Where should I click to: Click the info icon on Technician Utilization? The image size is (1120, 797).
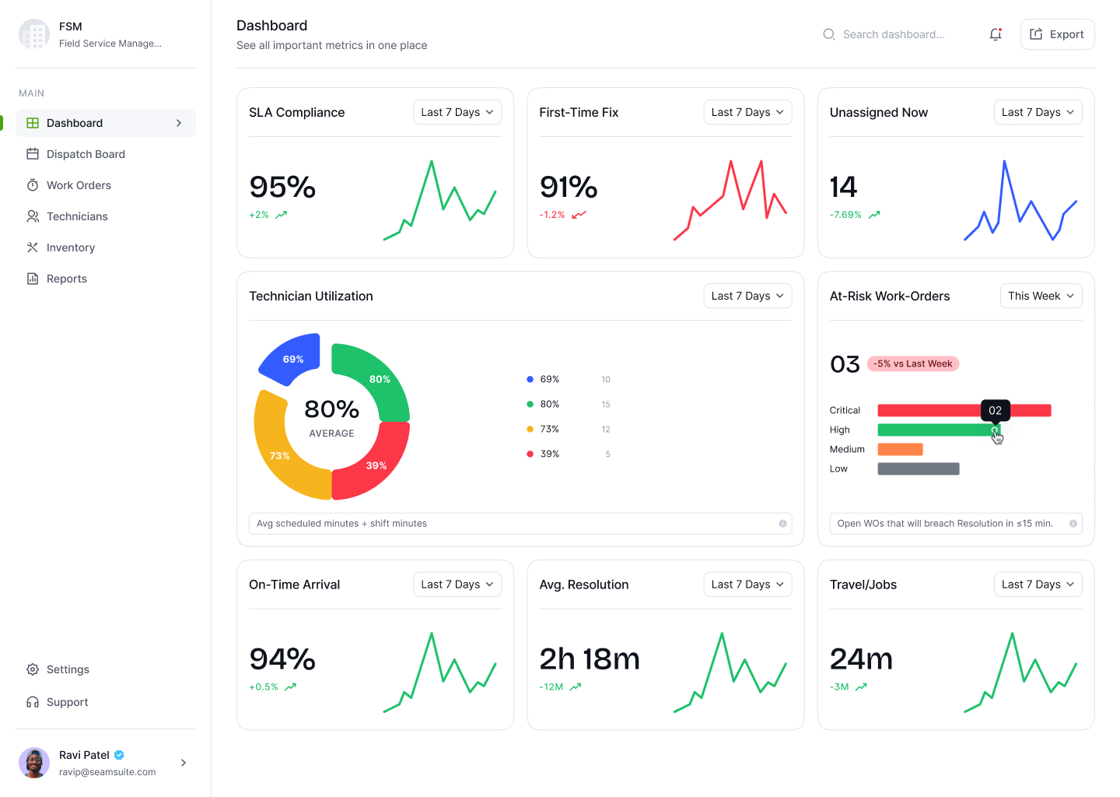pyautogui.click(x=783, y=524)
